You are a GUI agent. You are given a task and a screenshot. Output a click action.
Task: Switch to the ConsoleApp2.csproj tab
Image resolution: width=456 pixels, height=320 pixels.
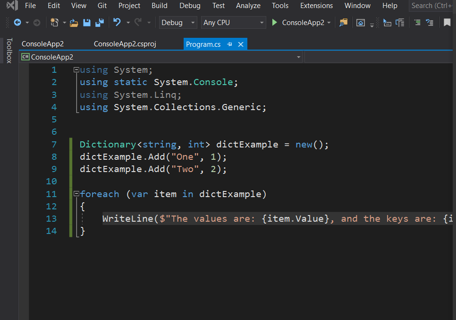[125, 43]
